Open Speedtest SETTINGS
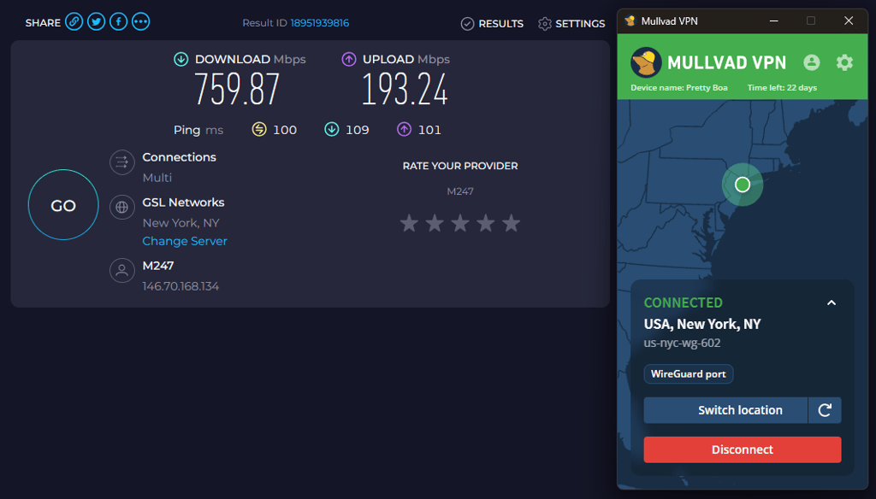The height and width of the screenshot is (499, 876). tap(571, 23)
